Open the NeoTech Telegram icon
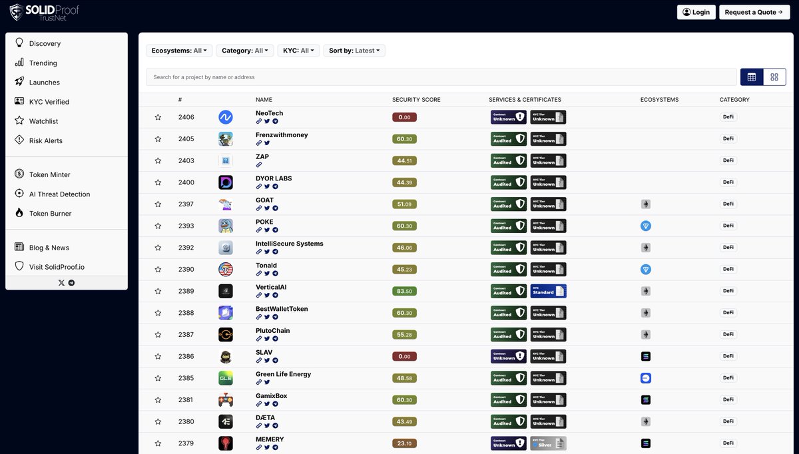Screen dimensions: 799x454 pos(275,121)
